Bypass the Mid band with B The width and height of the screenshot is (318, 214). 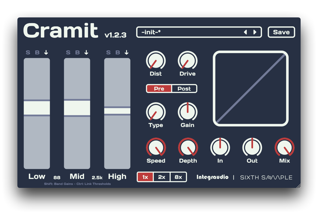coord(77,52)
